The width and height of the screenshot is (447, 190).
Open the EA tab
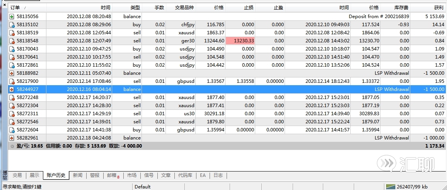(x=203, y=175)
